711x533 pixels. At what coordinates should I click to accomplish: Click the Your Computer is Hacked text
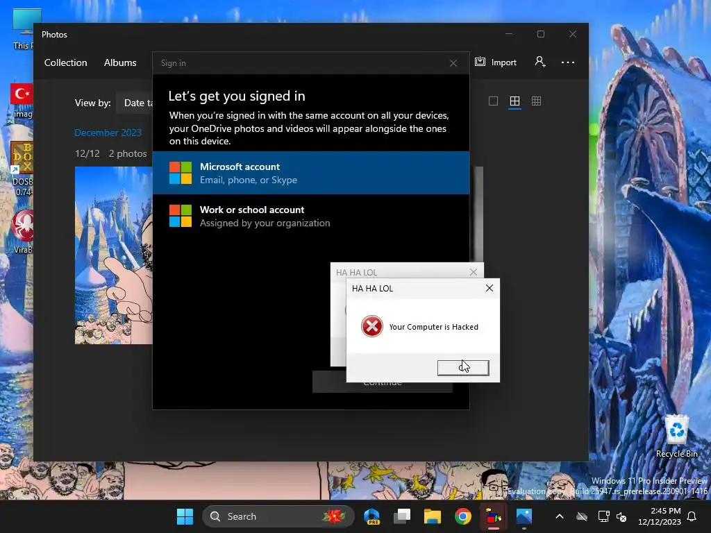pyautogui.click(x=433, y=327)
